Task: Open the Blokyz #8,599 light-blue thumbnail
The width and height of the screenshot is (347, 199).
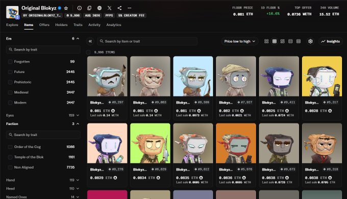Action: tap(193, 77)
